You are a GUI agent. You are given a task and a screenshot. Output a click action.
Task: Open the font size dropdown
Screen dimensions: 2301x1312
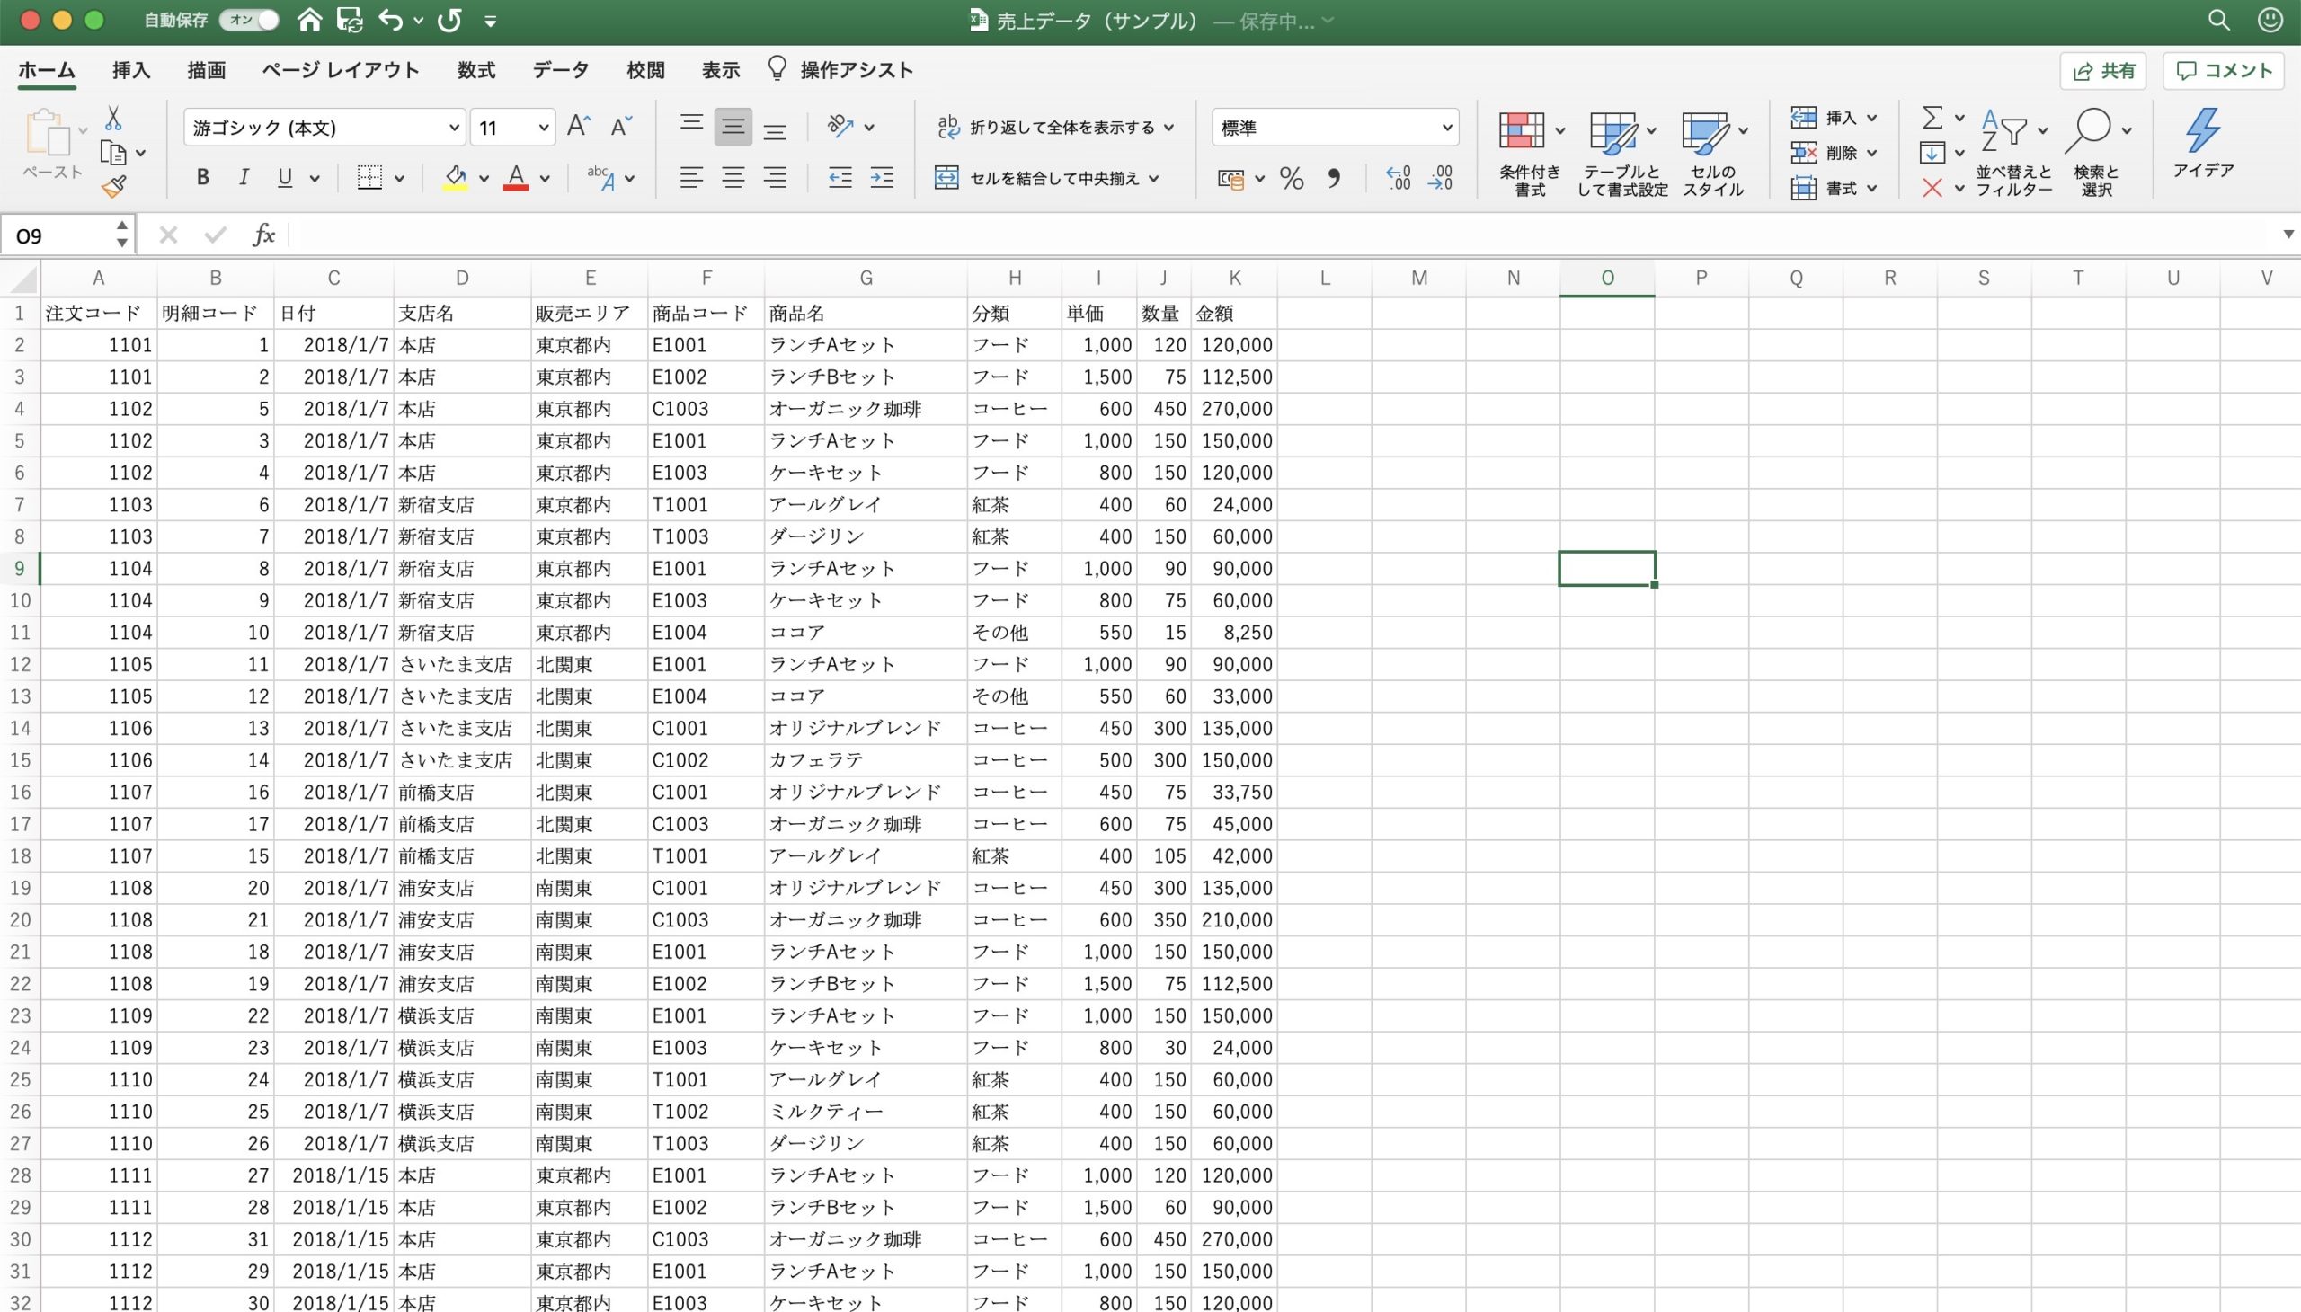pyautogui.click(x=544, y=128)
